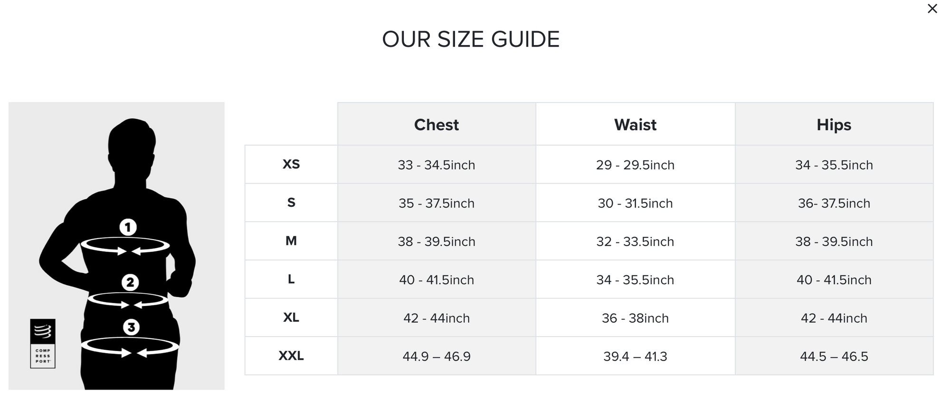The width and height of the screenshot is (950, 400).
Task: Click the waist measurement arrows on silhouette
Action: click(128, 301)
